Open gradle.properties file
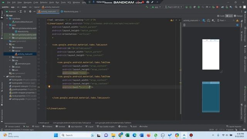This screenshot has width=247, height=139. 18,89
